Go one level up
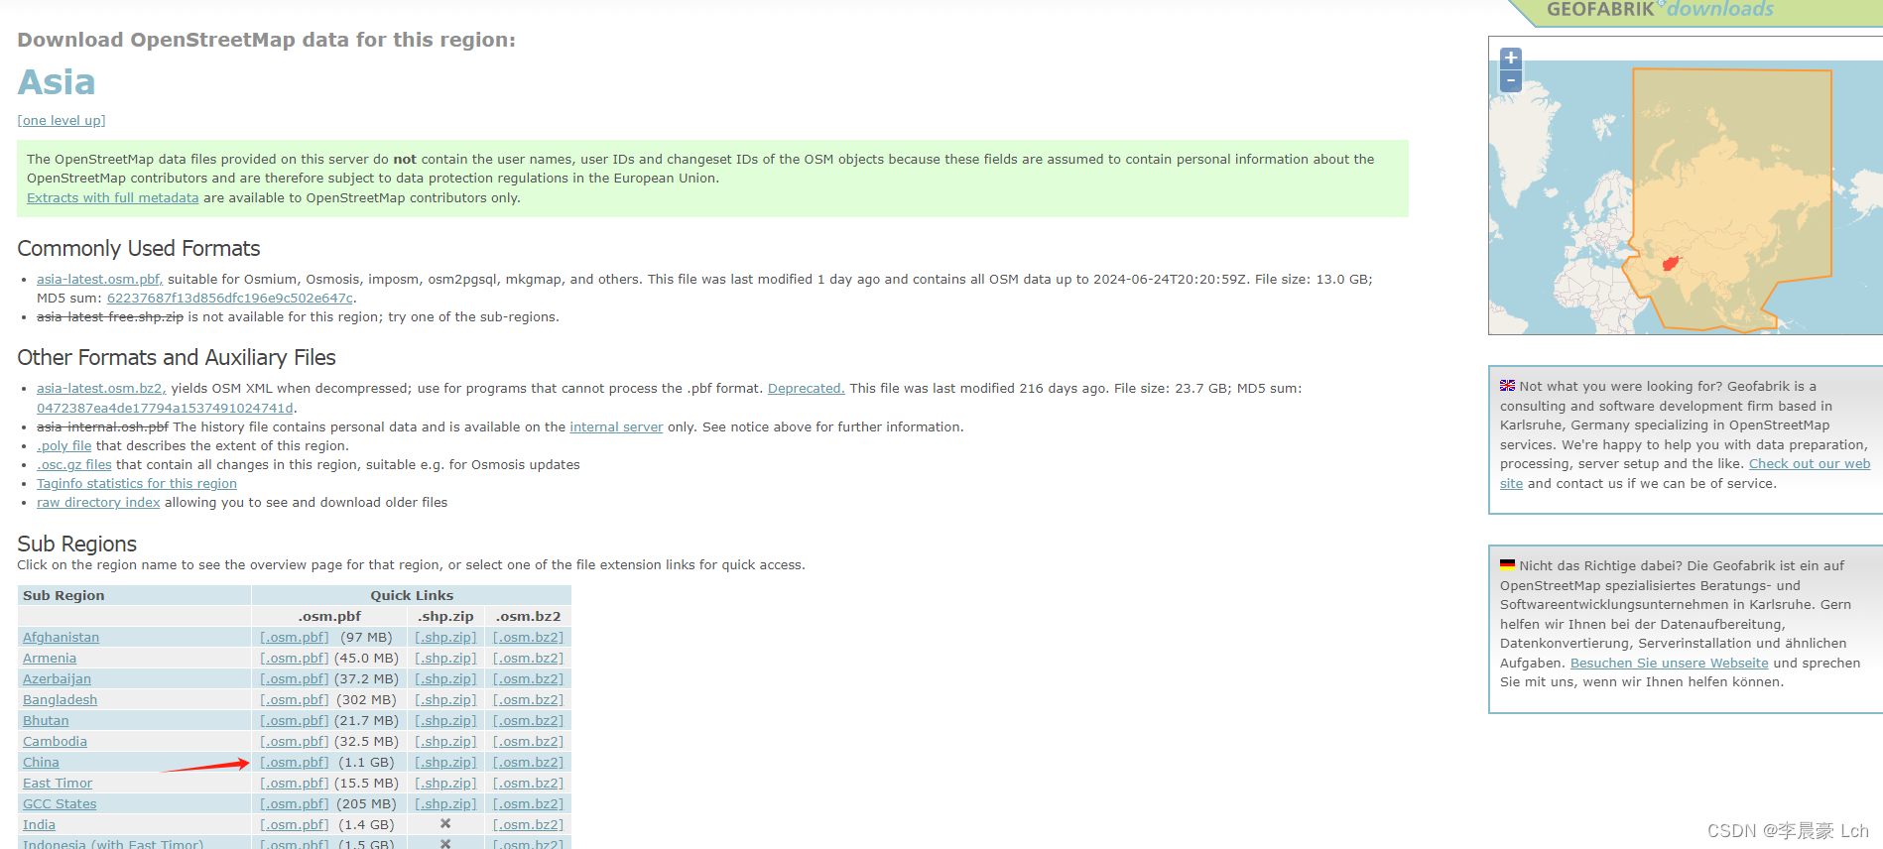1883x849 pixels. point(62,120)
